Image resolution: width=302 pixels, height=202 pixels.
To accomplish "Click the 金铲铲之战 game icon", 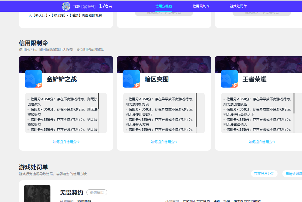I will point(34,79).
